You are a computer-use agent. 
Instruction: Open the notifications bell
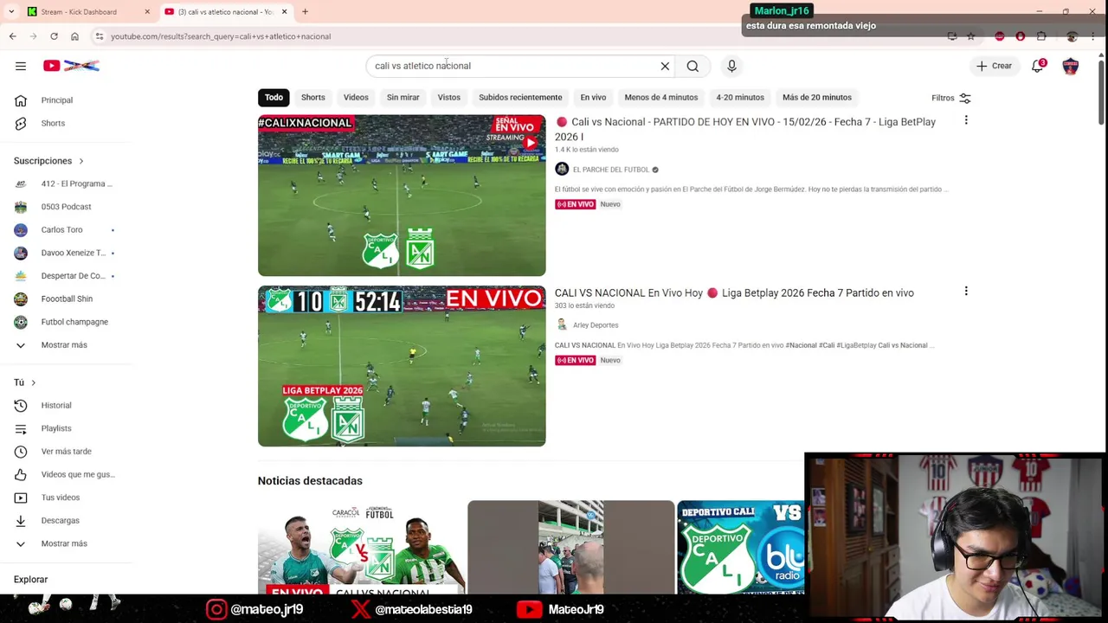pos(1037,66)
